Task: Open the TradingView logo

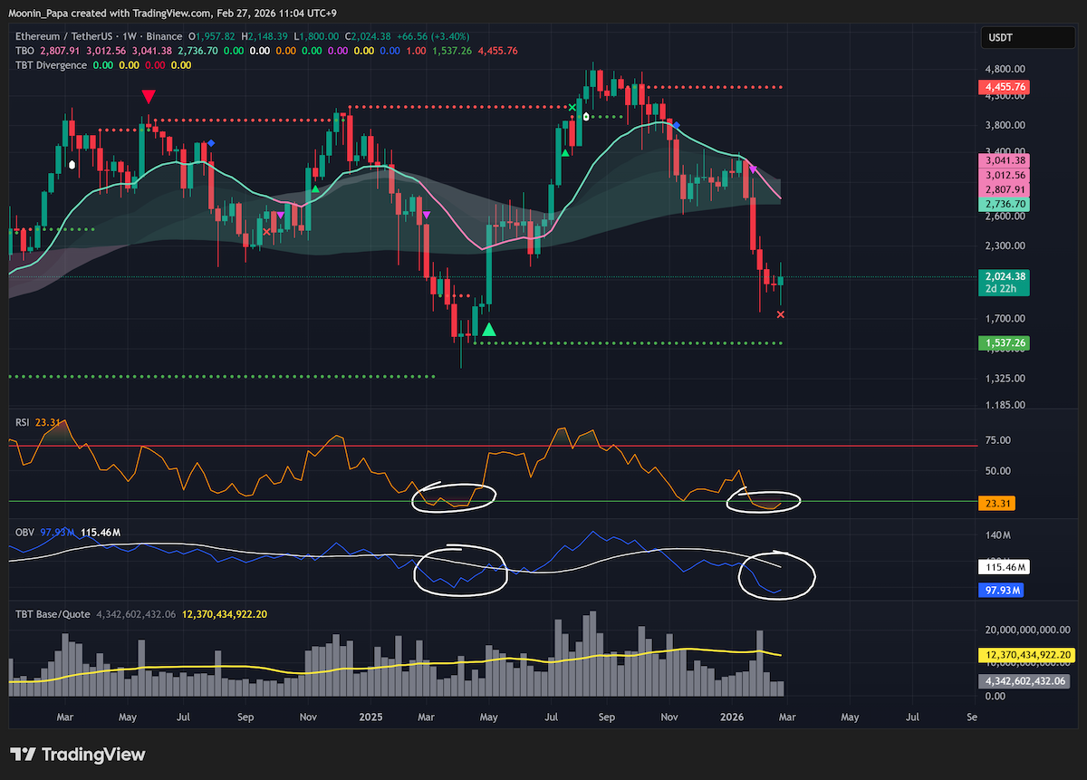Action: (x=78, y=755)
